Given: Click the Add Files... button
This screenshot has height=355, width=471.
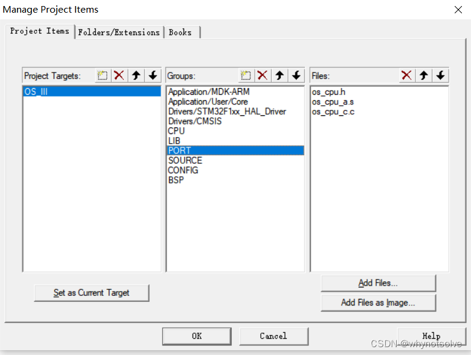Looking at the screenshot, I should pyautogui.click(x=378, y=283).
